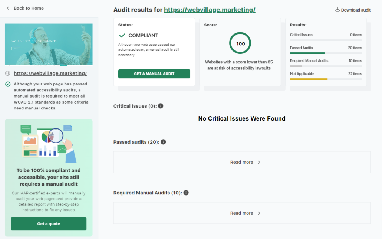Click the info icon next to Passed audits

163,142
